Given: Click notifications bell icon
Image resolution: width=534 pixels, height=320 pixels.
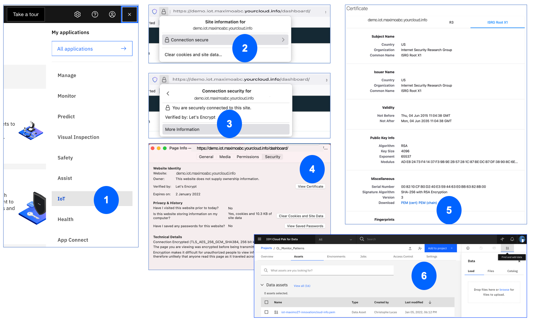Looking at the screenshot, I should 512,239.
